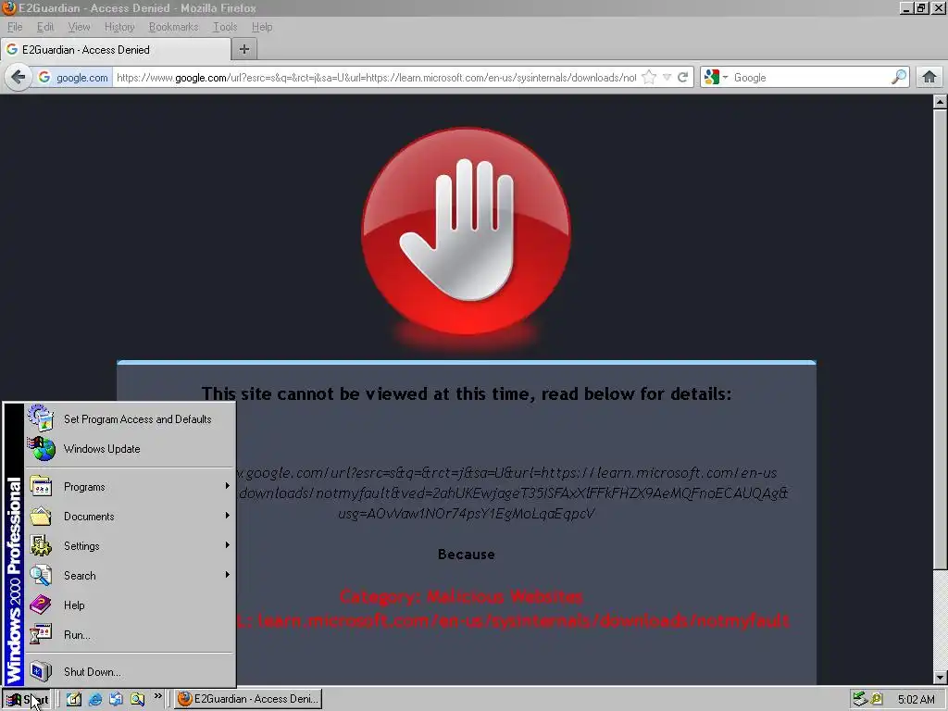Open the Tools menu
Viewport: 948px width, 711px height.
[225, 27]
